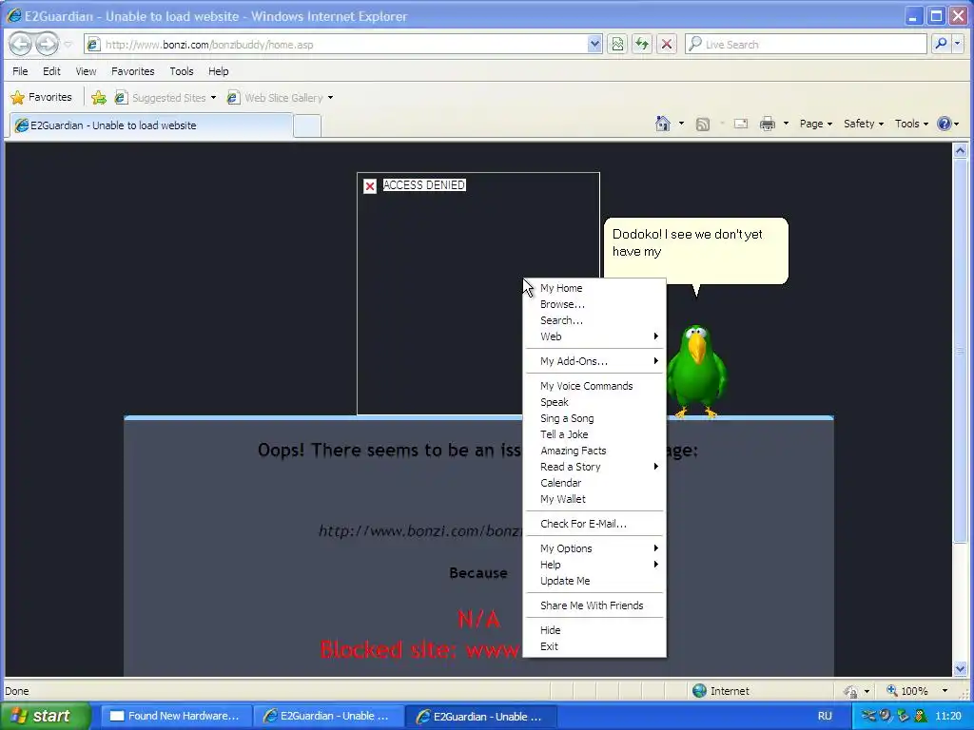974x730 pixels.
Task: Expand the Suggested Sites dropdown
Action: (213, 98)
